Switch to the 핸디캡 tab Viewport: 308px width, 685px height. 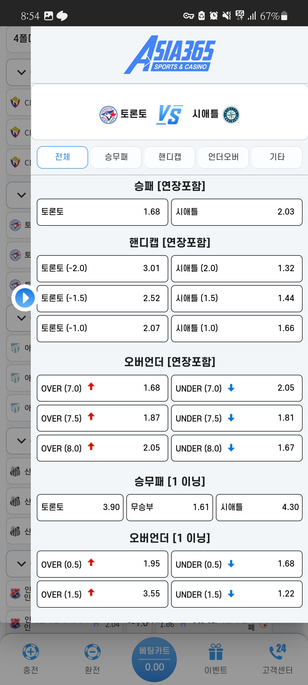(x=170, y=157)
